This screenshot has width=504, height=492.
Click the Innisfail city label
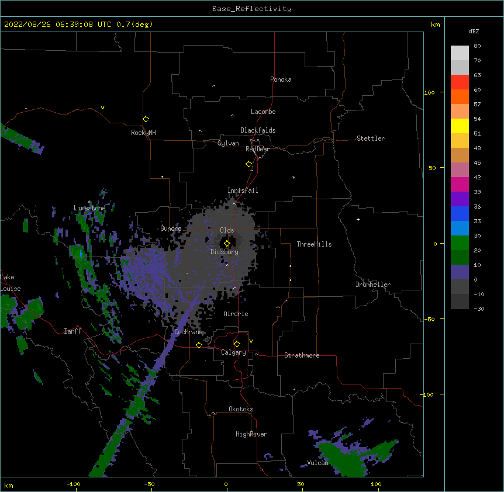tap(243, 190)
